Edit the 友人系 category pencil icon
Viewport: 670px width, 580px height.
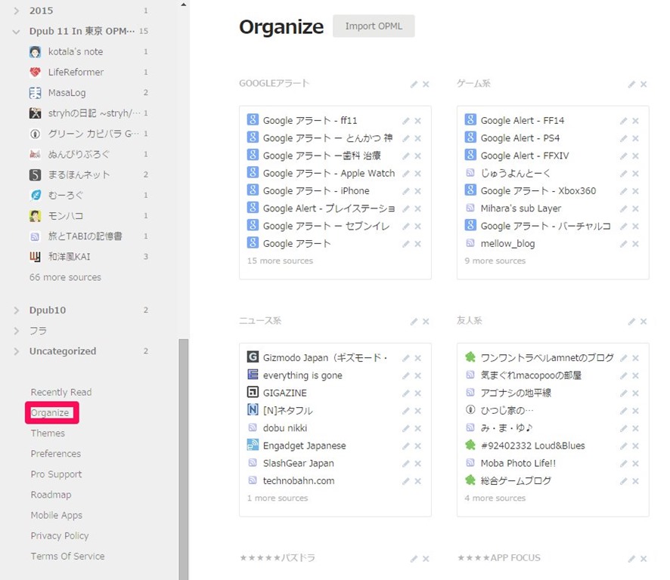point(631,322)
